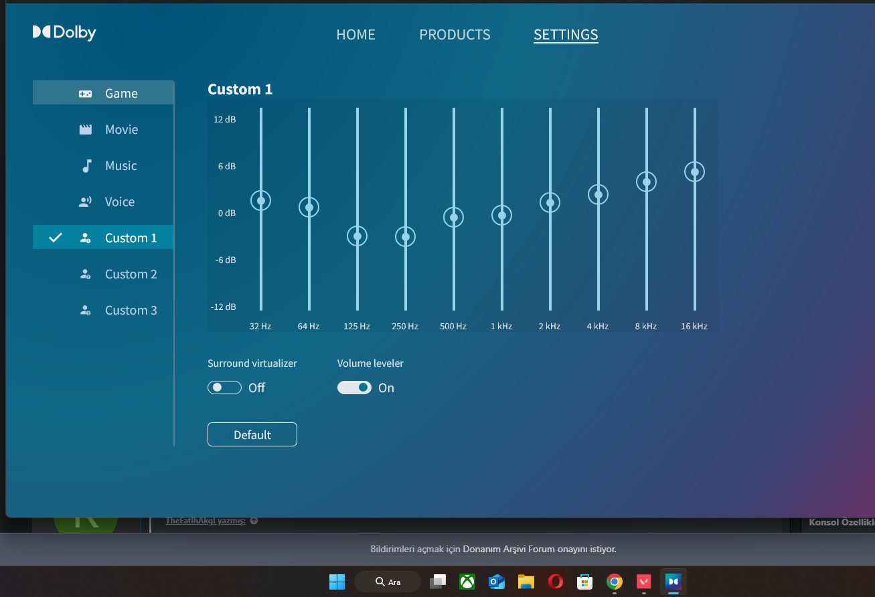Click the 16 kHz slider handle
The height and width of the screenshot is (597, 875).
[694, 172]
